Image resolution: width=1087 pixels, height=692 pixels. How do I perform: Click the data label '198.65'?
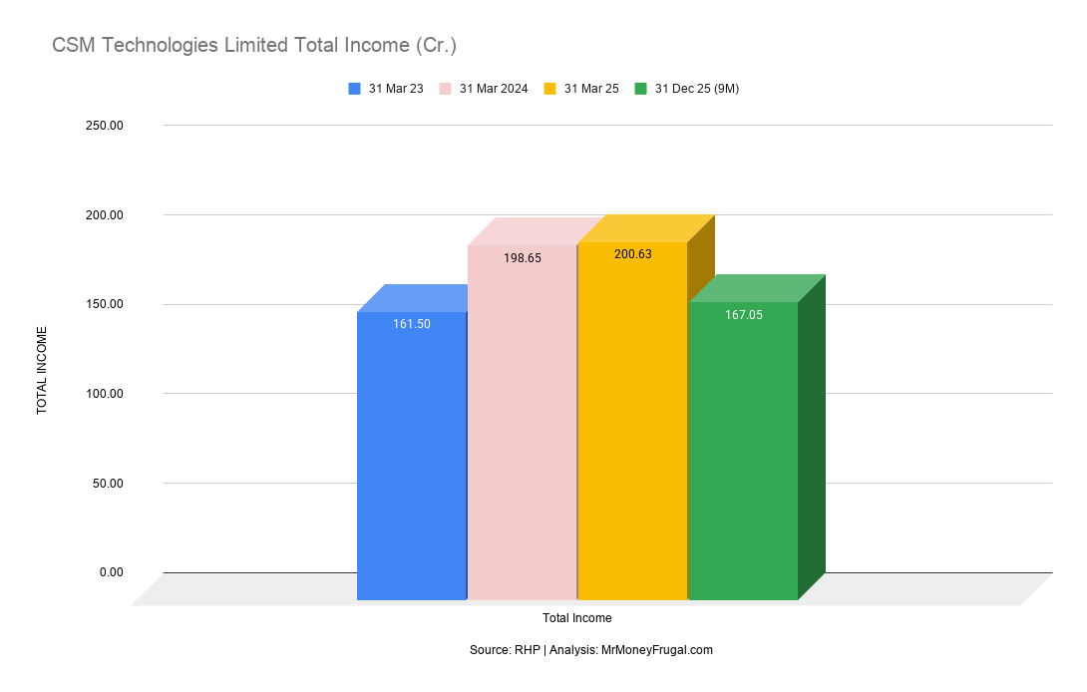(x=522, y=258)
